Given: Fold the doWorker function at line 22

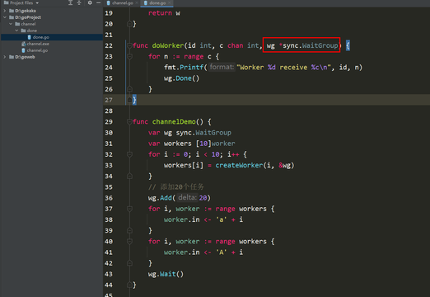Looking at the screenshot, I should [129, 45].
